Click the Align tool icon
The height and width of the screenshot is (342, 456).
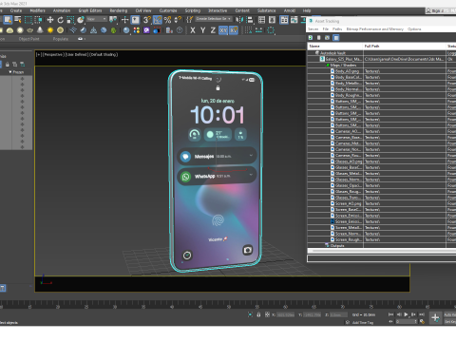pos(250,20)
